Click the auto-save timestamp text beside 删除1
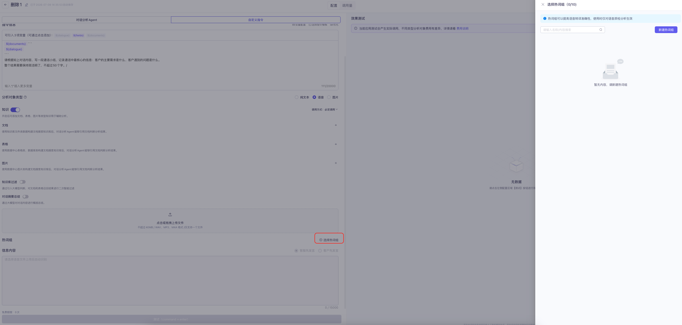The width and height of the screenshot is (682, 325). coord(52,5)
